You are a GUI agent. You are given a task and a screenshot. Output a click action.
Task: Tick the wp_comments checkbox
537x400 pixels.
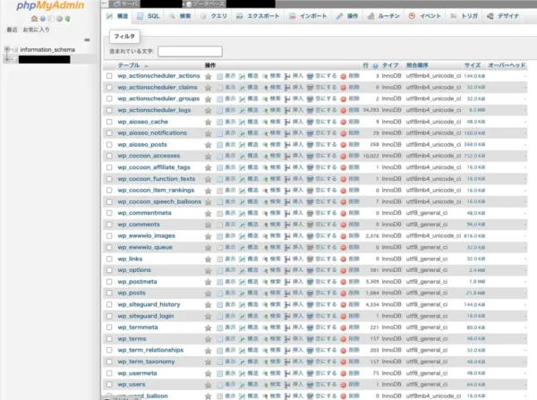(109, 225)
